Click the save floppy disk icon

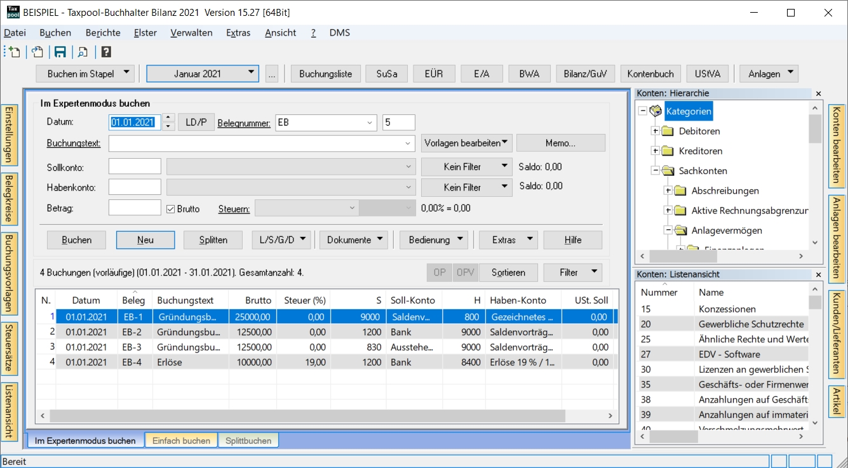(x=60, y=52)
